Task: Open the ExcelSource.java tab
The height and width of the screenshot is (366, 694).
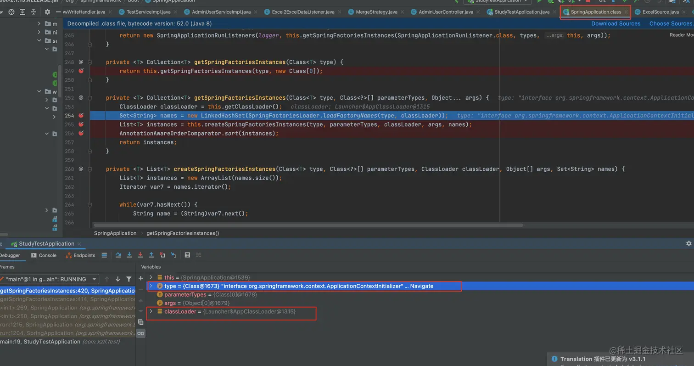Action: coord(660,12)
